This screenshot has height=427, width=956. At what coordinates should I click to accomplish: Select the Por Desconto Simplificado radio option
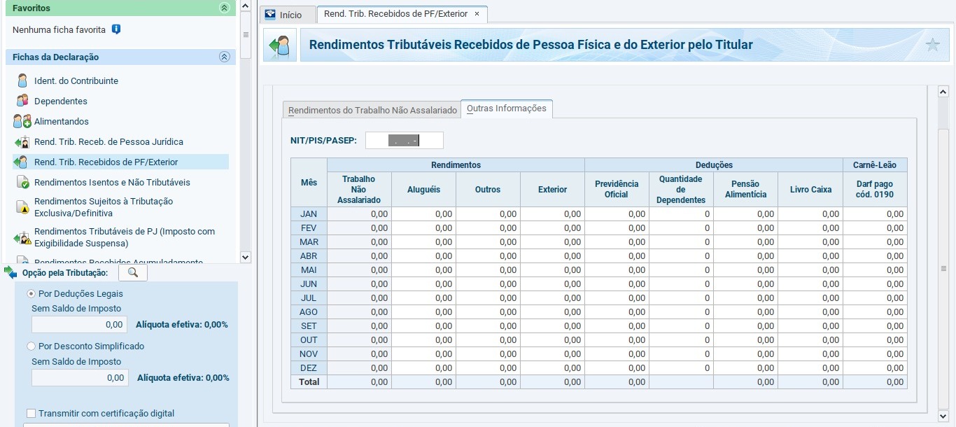(x=31, y=346)
